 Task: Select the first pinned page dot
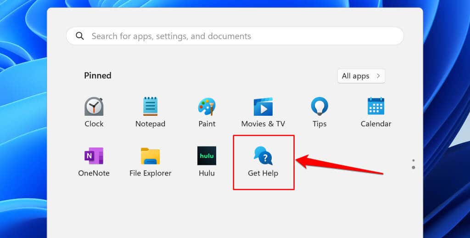tap(414, 160)
